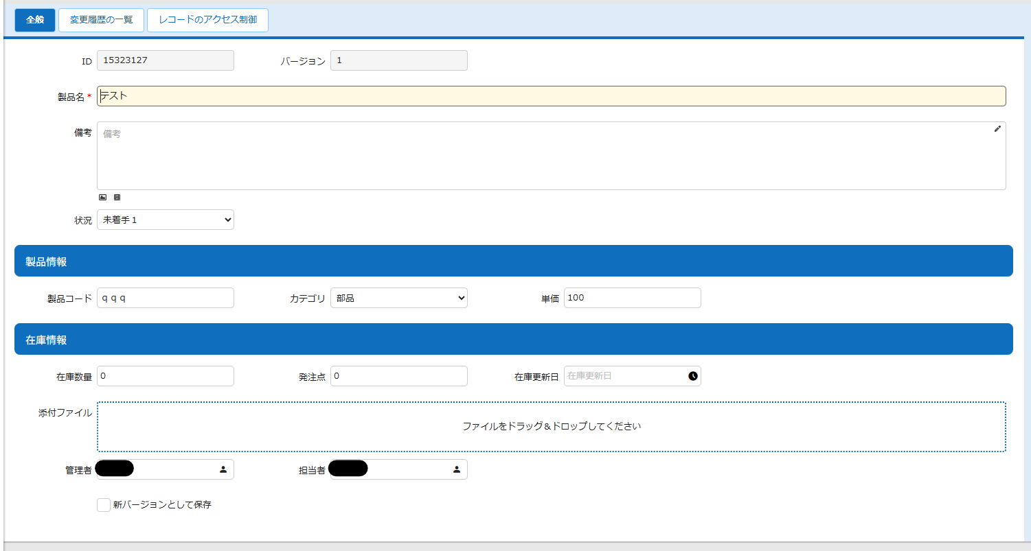Click the 新バージョンとして保存 label text
The image size is (1031, 551).
click(162, 505)
